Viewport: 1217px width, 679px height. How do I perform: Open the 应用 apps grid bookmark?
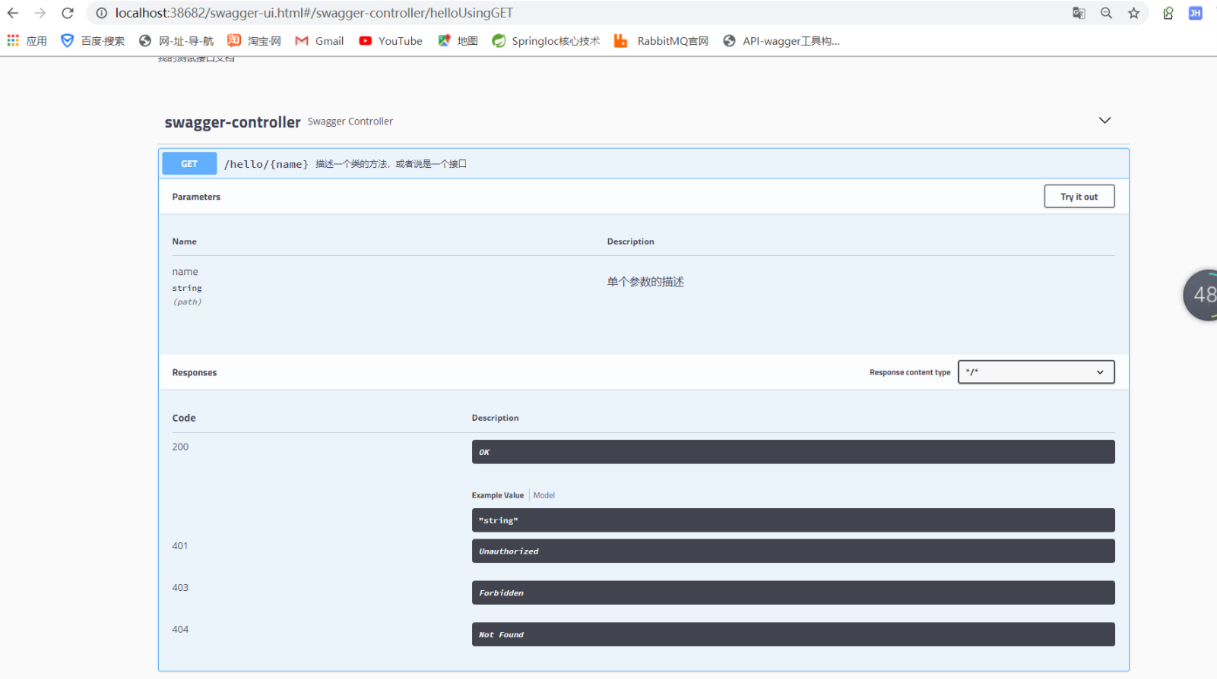pos(27,41)
